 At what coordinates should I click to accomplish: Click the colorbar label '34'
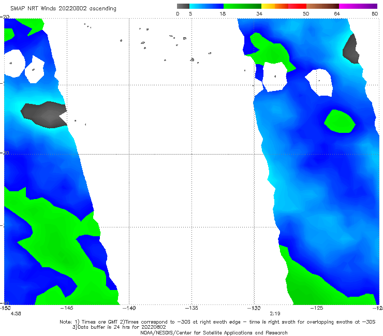tap(259, 14)
